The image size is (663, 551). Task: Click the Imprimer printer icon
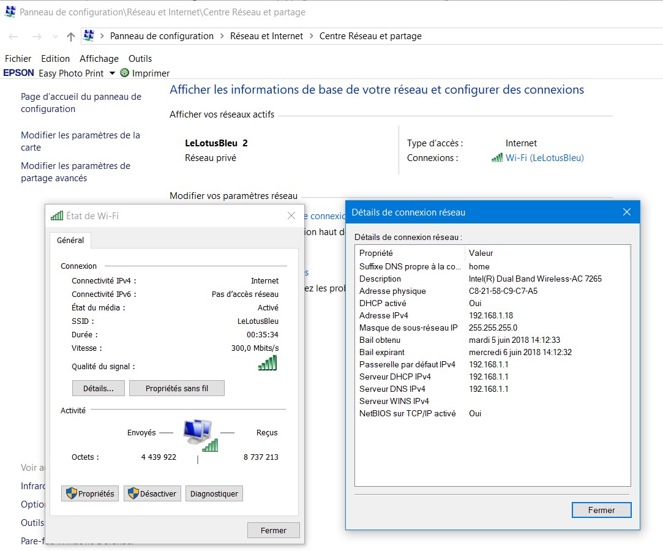[124, 73]
